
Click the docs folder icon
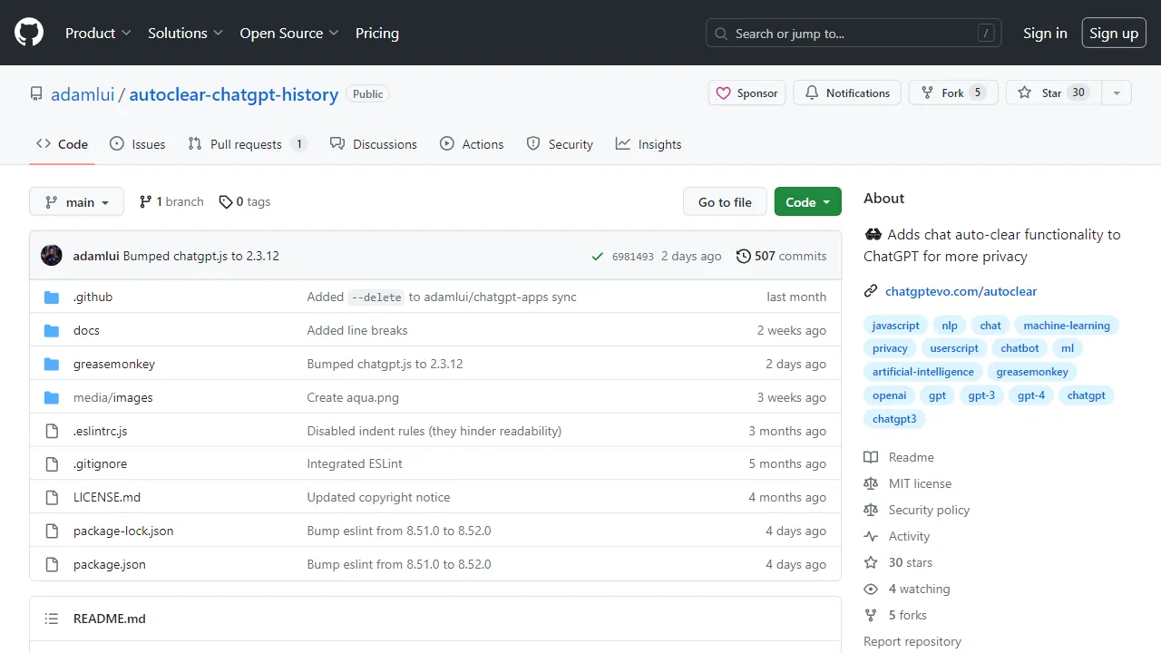click(x=52, y=330)
